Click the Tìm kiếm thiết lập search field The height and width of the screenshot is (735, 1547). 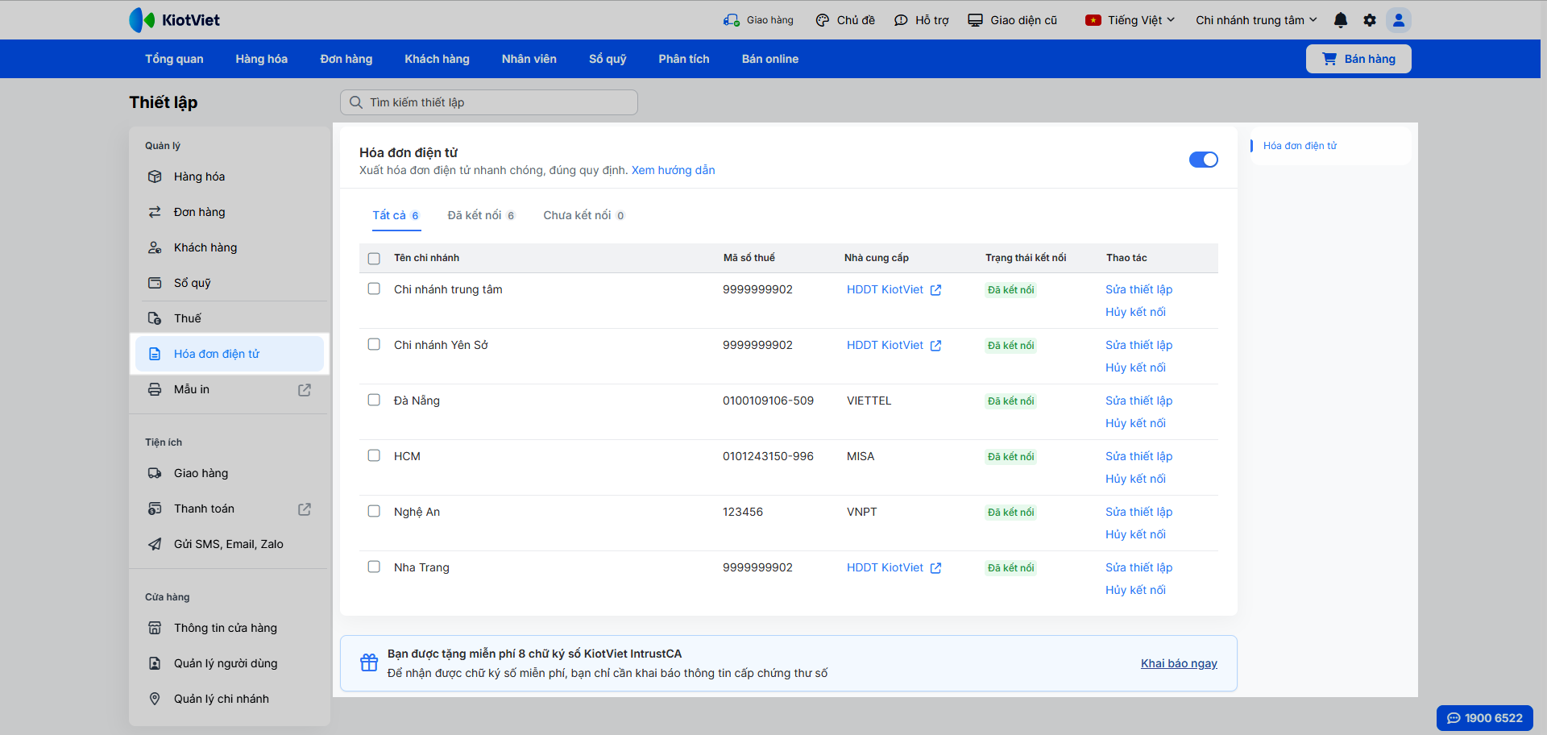tap(489, 102)
